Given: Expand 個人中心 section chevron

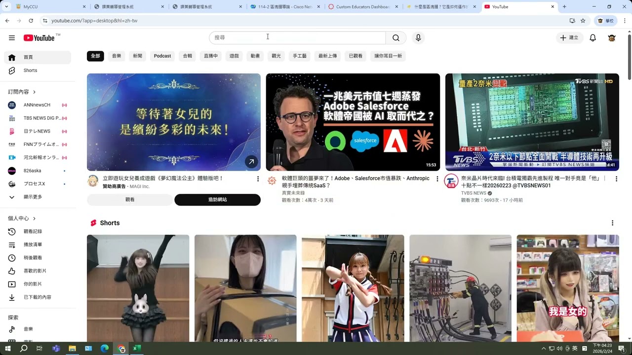Looking at the screenshot, I should pos(34,218).
